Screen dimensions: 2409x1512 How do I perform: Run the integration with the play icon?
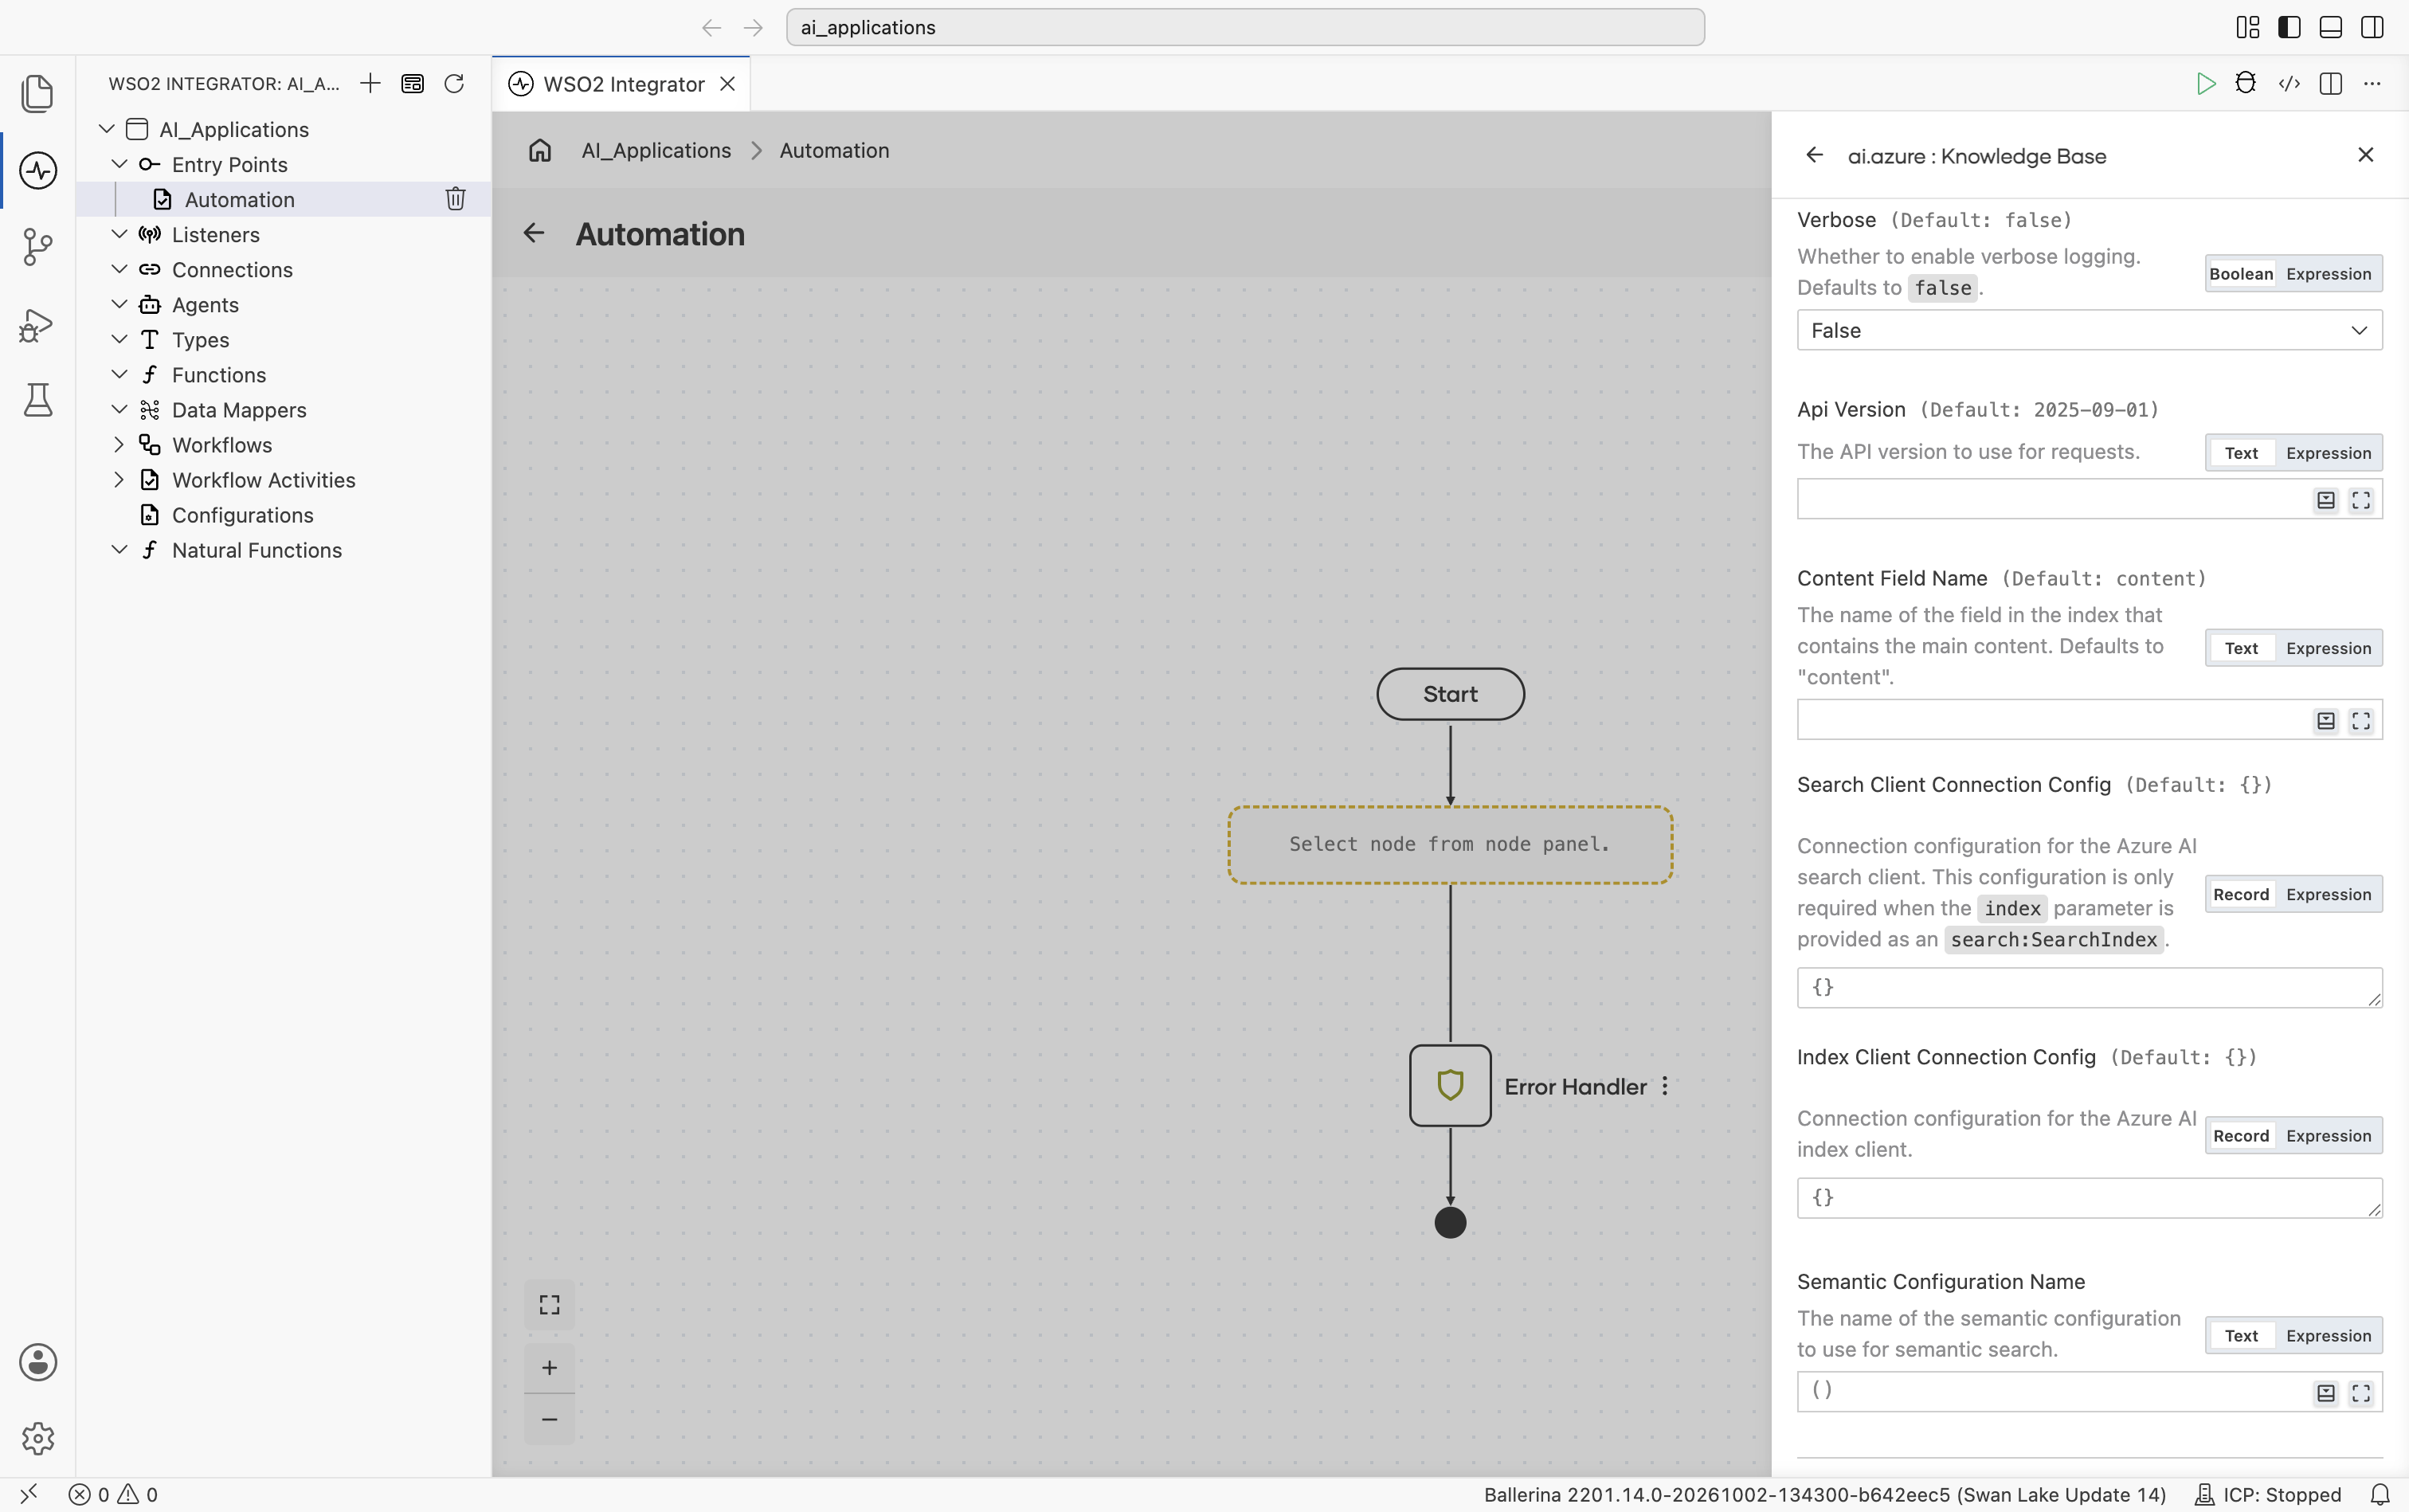click(x=2205, y=84)
